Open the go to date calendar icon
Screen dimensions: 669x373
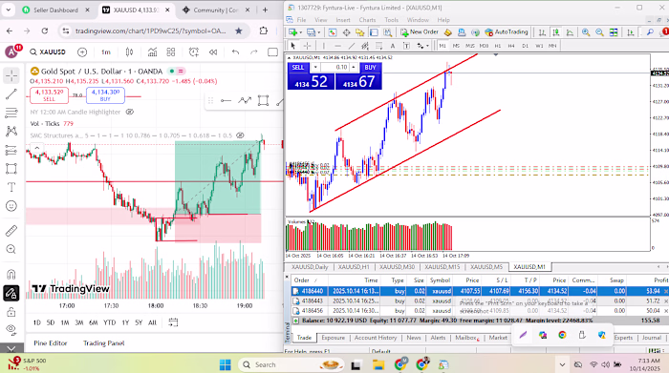coord(173,322)
